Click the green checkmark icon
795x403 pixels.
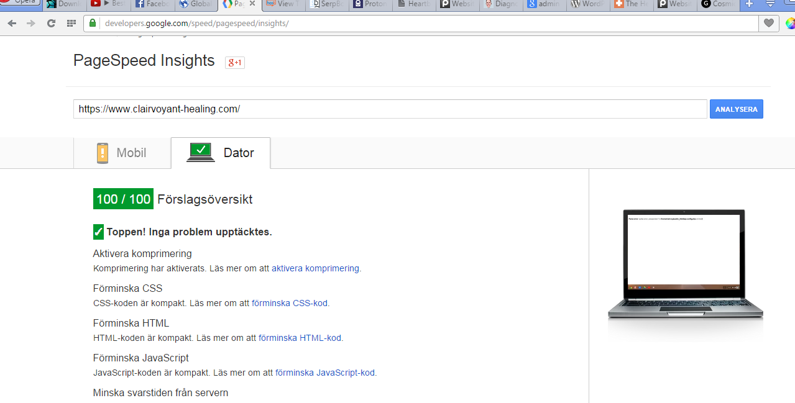point(98,232)
